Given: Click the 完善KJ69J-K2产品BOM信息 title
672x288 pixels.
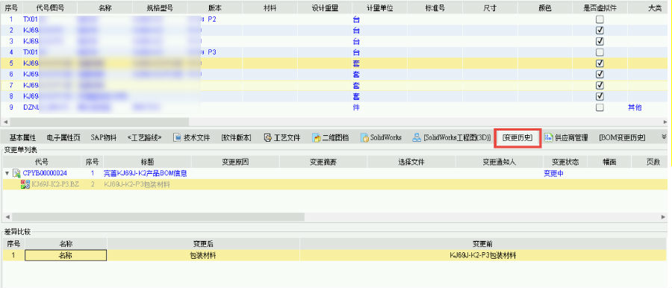Looking at the screenshot, I should point(146,174).
